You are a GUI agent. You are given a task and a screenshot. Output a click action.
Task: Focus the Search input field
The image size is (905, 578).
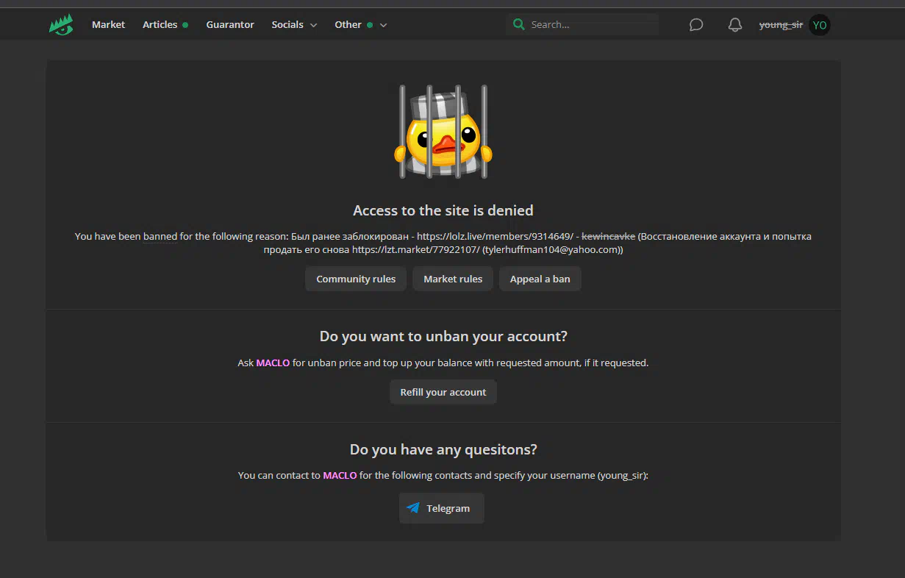click(582, 24)
